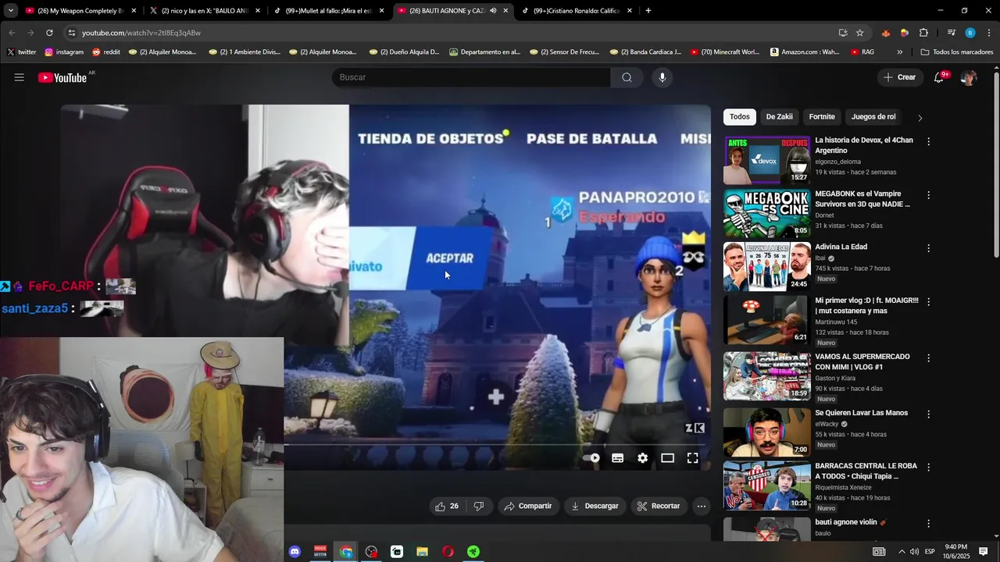Open YouTube notifications bell
This screenshot has width=1000, height=562.
point(939,77)
